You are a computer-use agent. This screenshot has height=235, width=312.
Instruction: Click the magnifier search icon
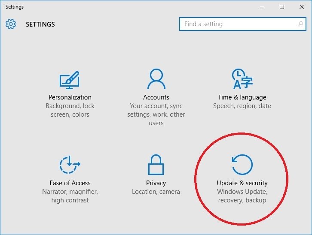(300, 24)
